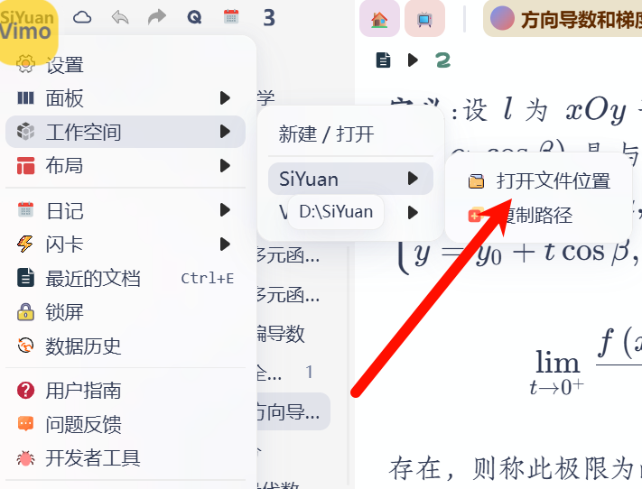Click first 多元函... document in file tree
Image resolution: width=642 pixels, height=489 pixels.
(287, 255)
